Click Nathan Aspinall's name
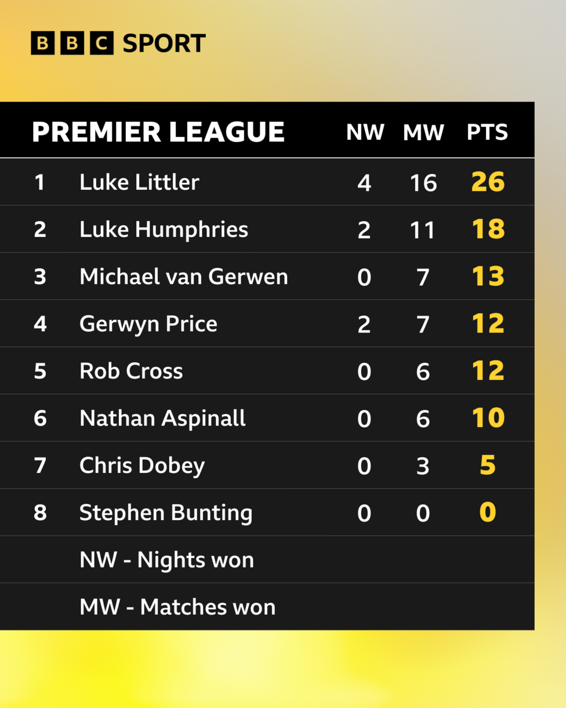Image resolution: width=566 pixels, height=708 pixels. click(162, 418)
